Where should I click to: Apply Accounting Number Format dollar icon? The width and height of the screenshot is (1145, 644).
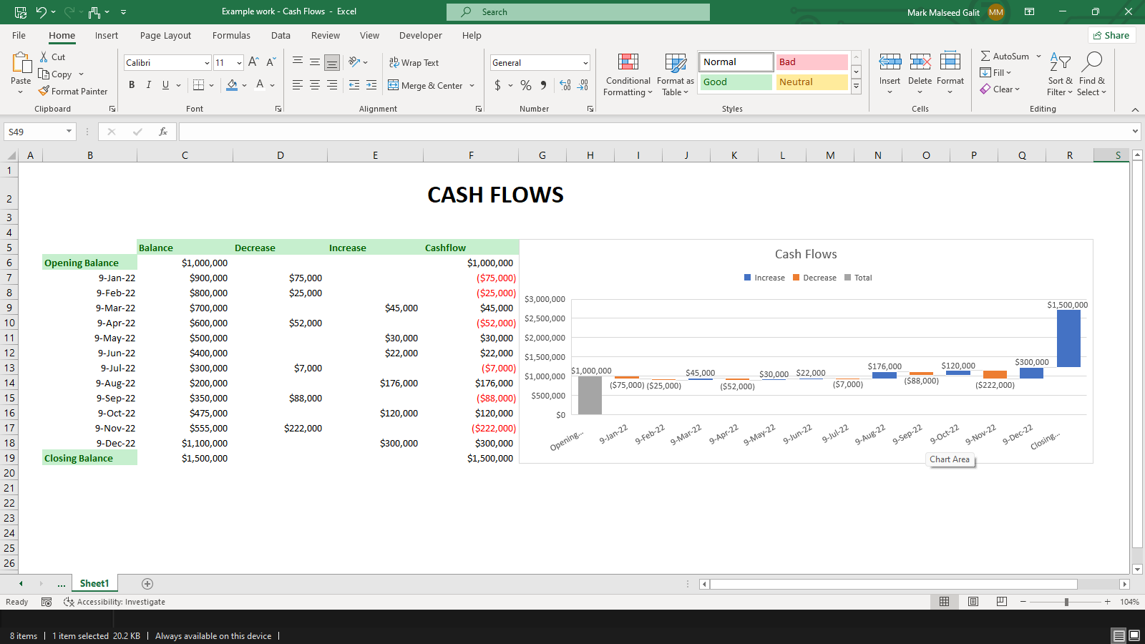(x=498, y=85)
